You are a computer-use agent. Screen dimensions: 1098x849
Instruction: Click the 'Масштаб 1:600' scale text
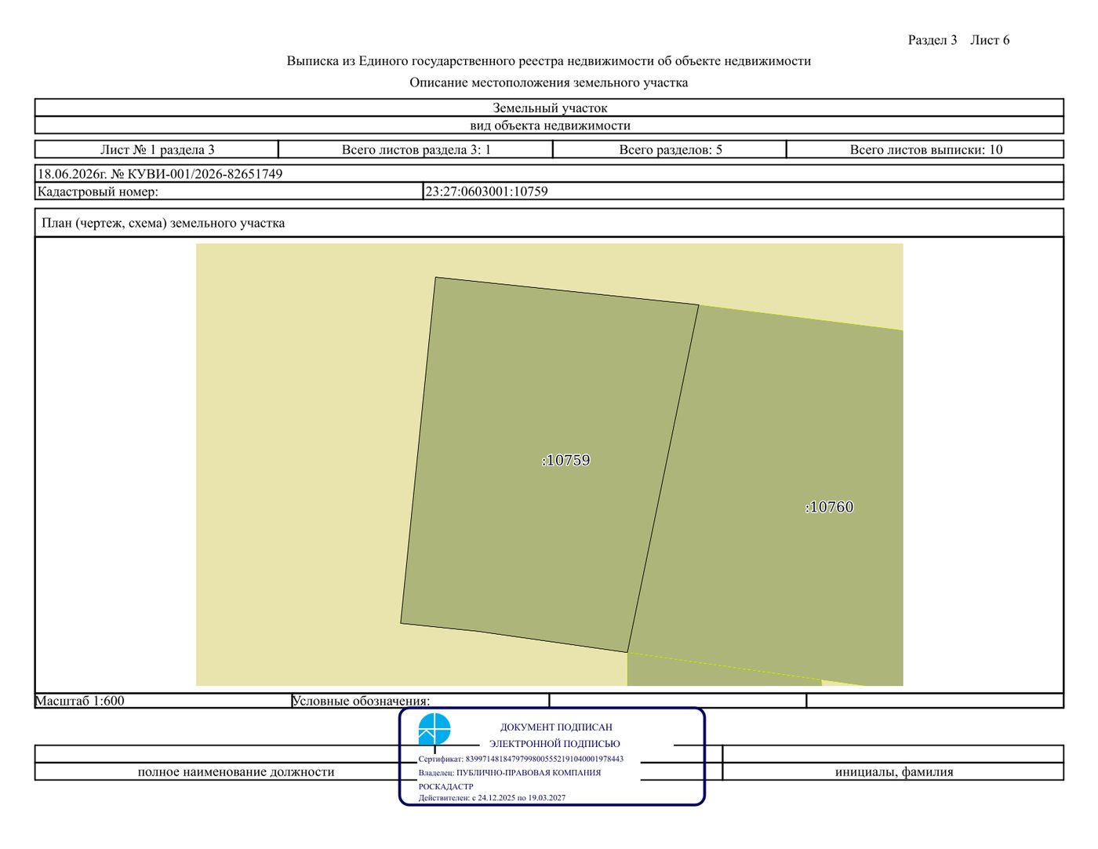[80, 701]
